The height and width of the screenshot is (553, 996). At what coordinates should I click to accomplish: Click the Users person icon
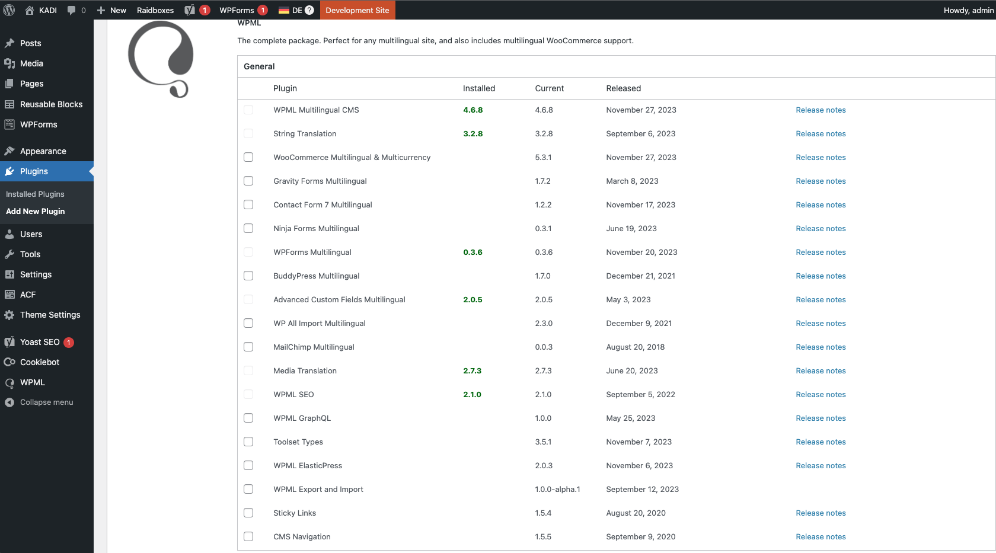point(9,234)
